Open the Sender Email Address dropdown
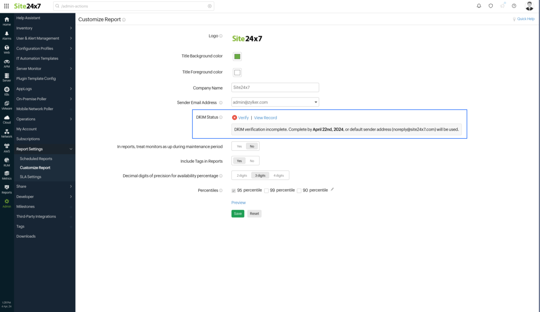 (x=275, y=102)
